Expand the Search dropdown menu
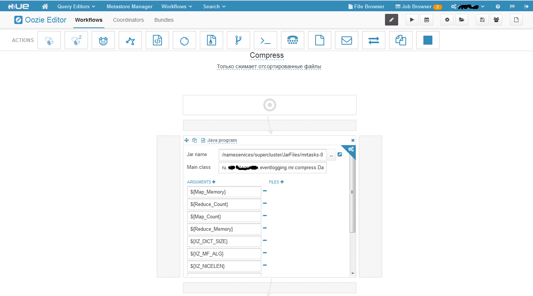 pyautogui.click(x=214, y=6)
